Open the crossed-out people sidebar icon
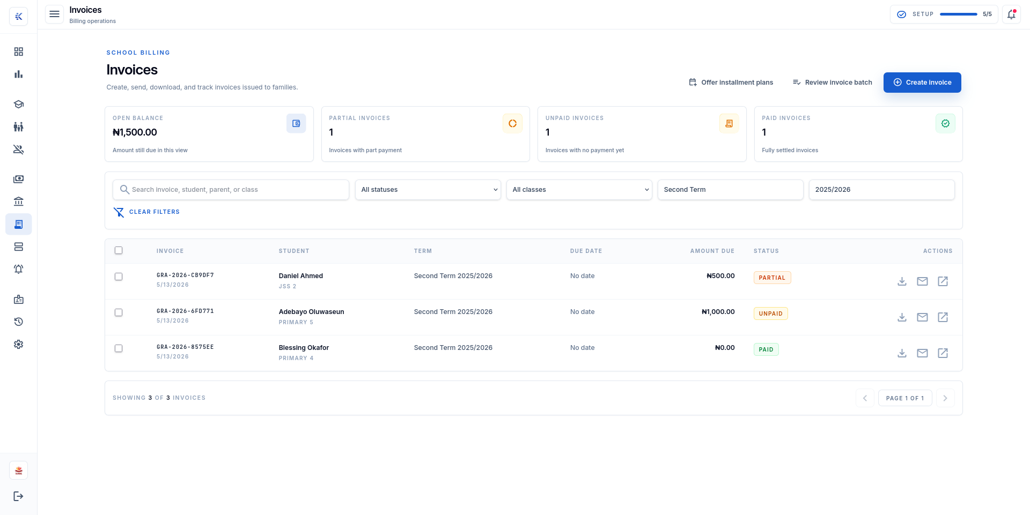Image resolution: width=1030 pixels, height=515 pixels. pos(18,150)
